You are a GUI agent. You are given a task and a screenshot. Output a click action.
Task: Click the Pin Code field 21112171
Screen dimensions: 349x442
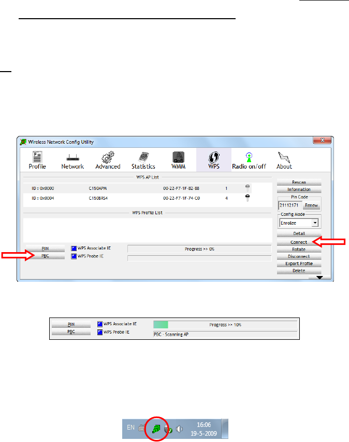coord(290,205)
